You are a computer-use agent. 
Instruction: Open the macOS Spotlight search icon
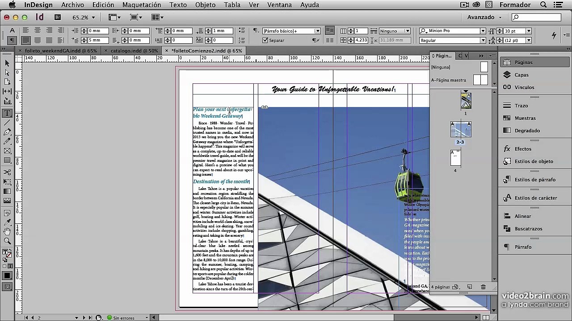[x=543, y=5]
